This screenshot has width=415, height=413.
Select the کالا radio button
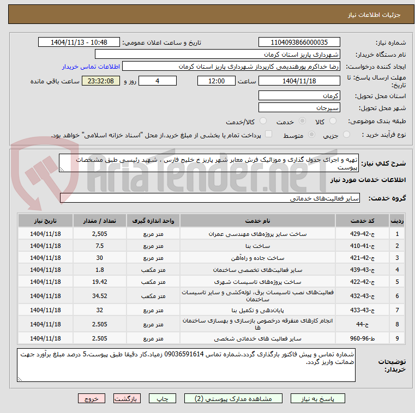[x=333, y=121]
